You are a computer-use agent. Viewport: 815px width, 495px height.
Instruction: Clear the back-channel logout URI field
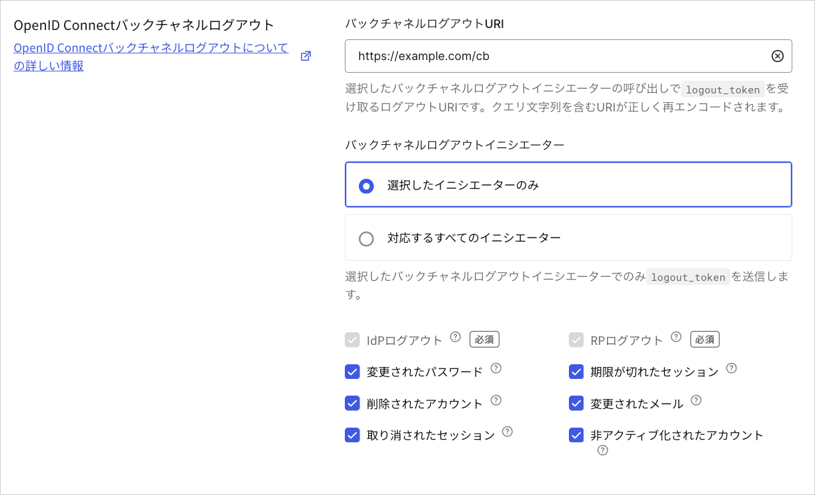[777, 56]
